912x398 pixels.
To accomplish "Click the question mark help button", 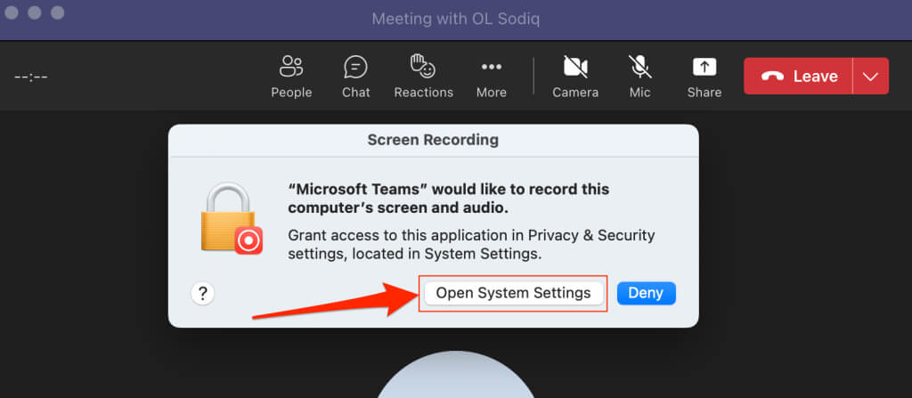I will click(202, 293).
